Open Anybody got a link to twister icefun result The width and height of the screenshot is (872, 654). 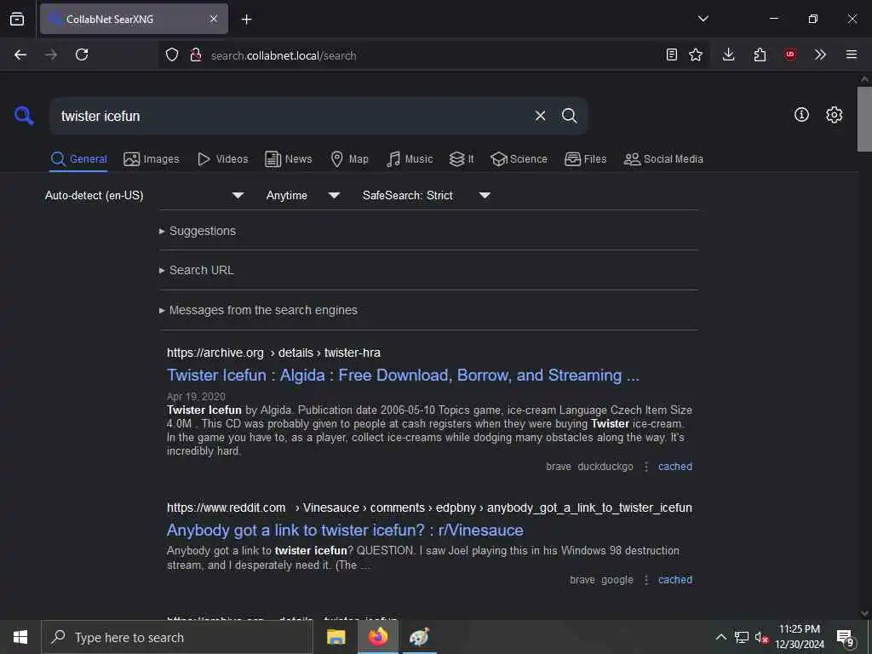point(345,530)
